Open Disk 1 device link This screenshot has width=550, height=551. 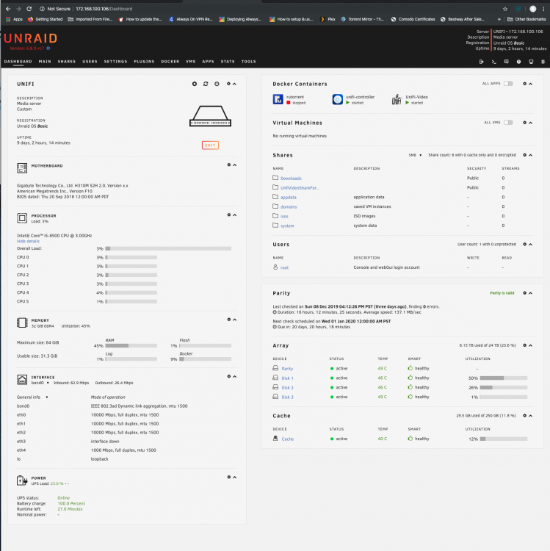click(287, 378)
